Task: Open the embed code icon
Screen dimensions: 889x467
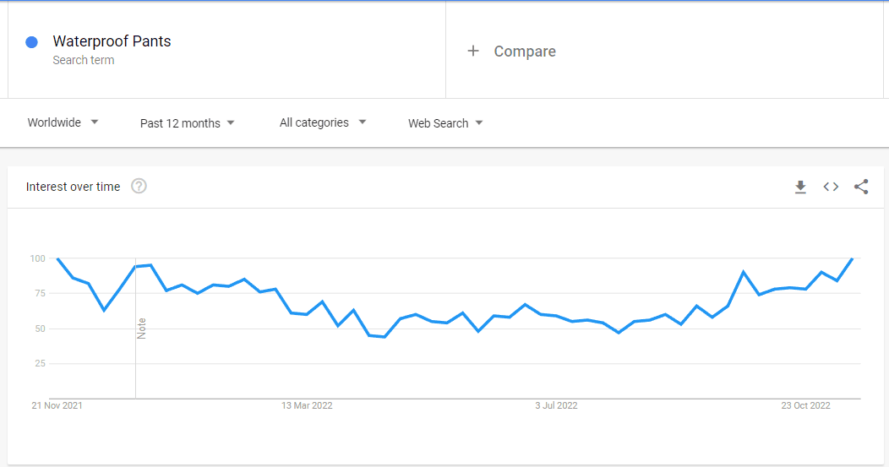Action: point(831,187)
